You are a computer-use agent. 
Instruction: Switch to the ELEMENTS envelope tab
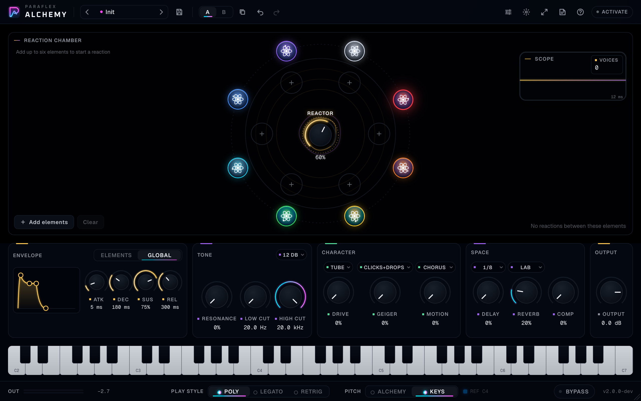pyautogui.click(x=116, y=255)
